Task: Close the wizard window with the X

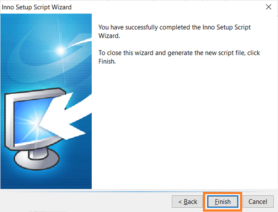Action: 268,7
